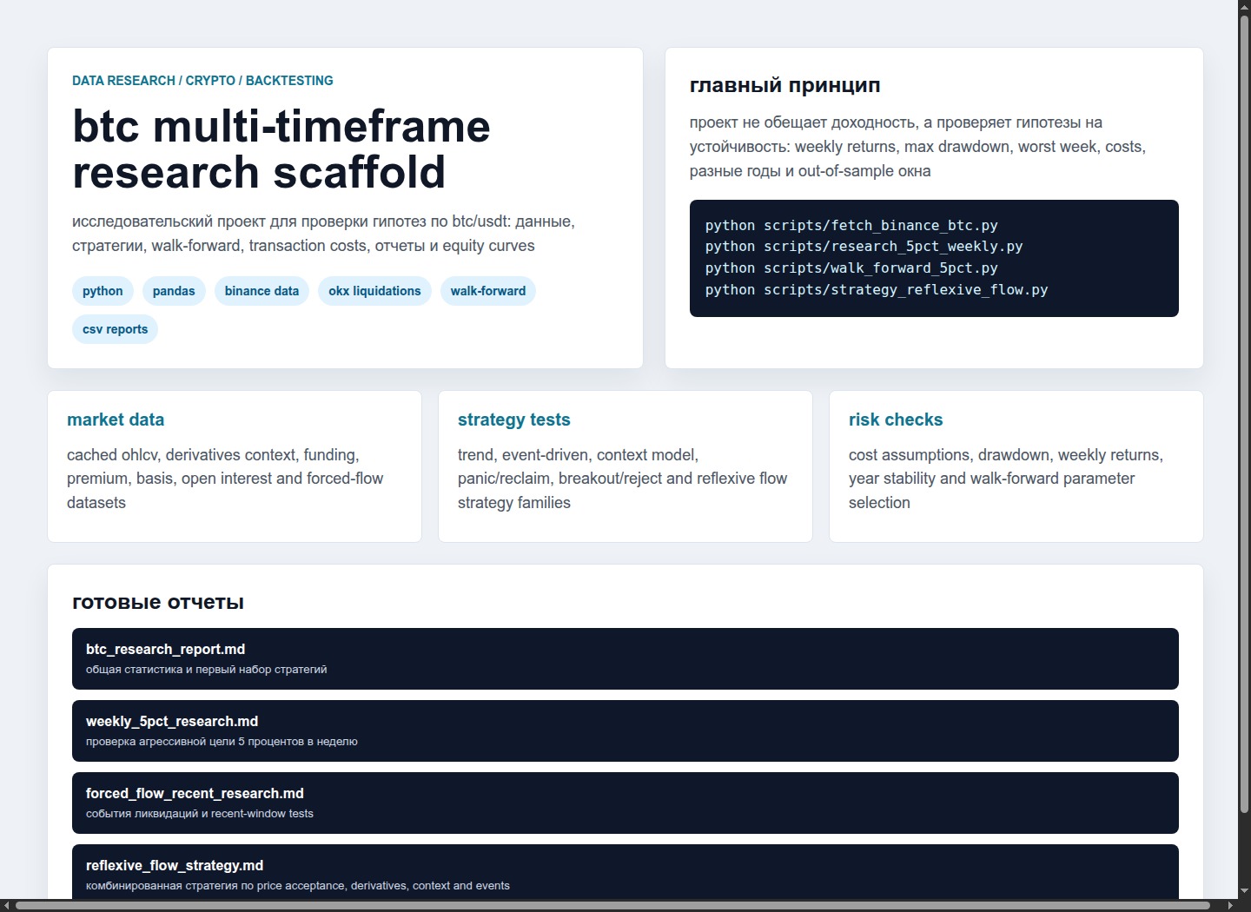Select the binance data tag
1251x912 pixels.
261,291
